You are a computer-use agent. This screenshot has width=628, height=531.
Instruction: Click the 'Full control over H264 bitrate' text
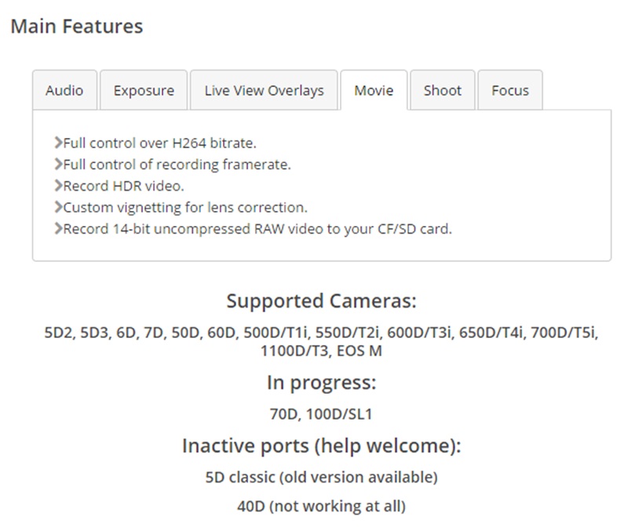[160, 143]
